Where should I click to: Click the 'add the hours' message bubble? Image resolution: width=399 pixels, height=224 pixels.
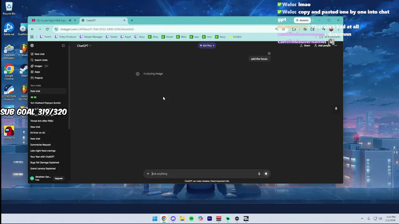click(x=259, y=59)
